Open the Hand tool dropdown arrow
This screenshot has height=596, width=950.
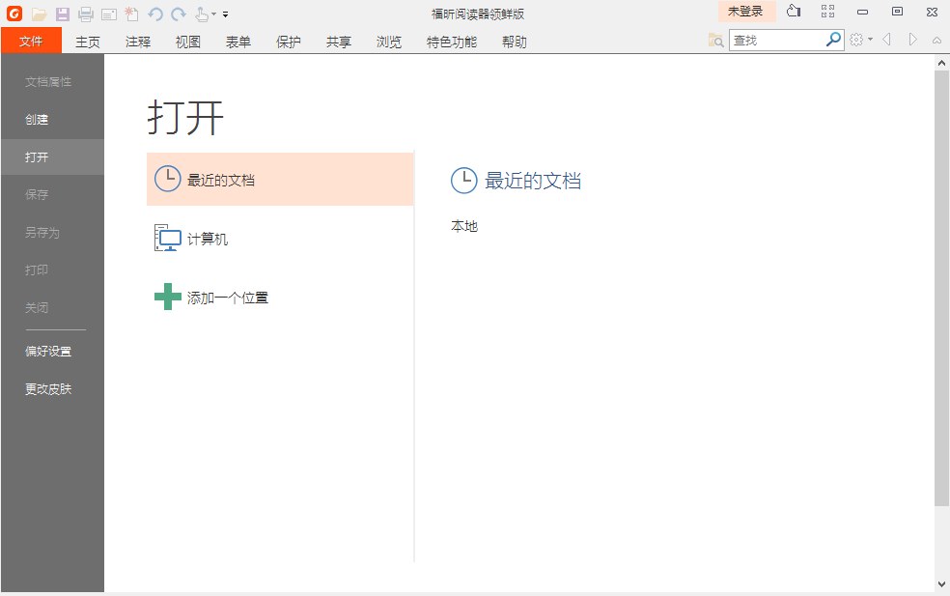(x=212, y=14)
